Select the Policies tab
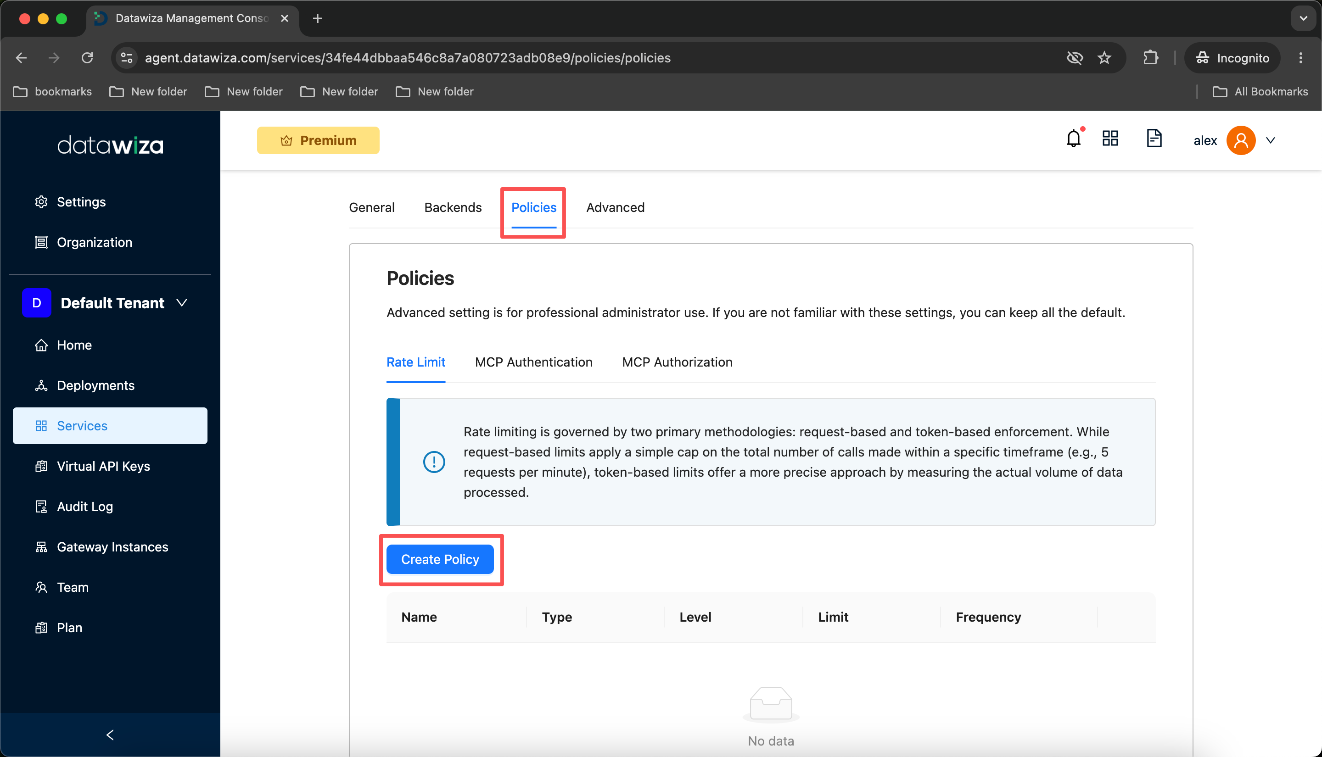This screenshot has height=757, width=1322. point(533,207)
